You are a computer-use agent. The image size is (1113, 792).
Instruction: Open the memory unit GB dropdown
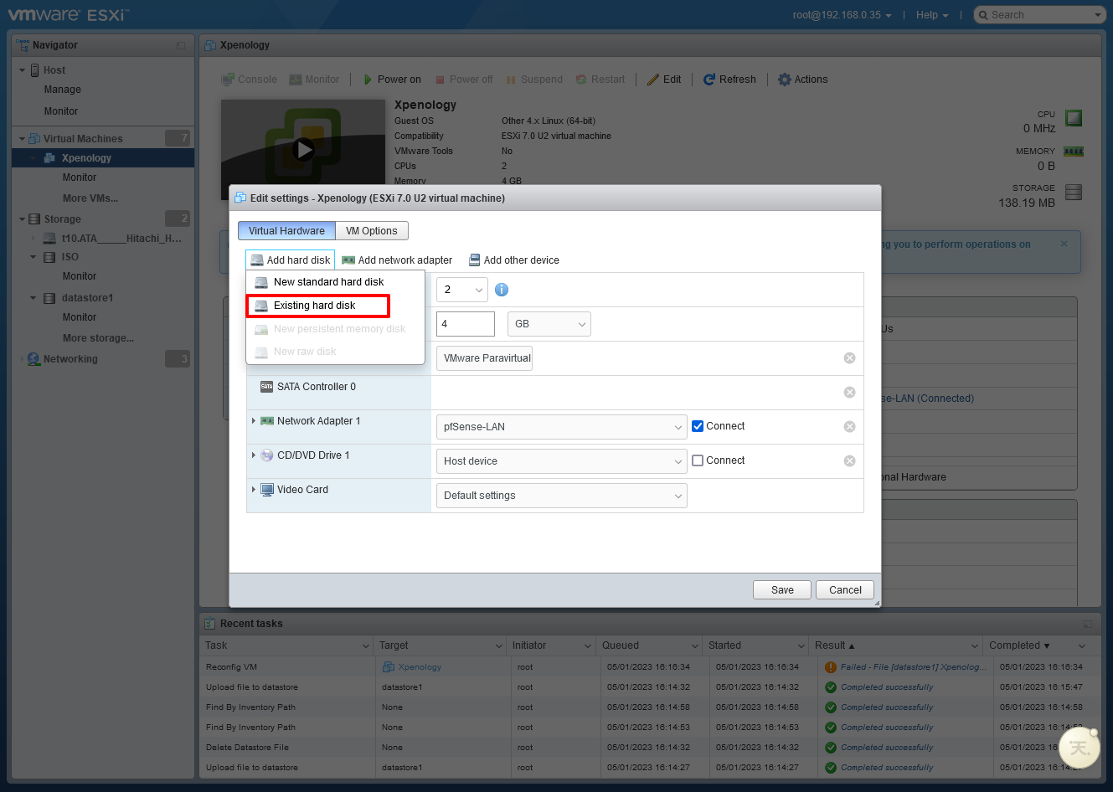click(549, 324)
